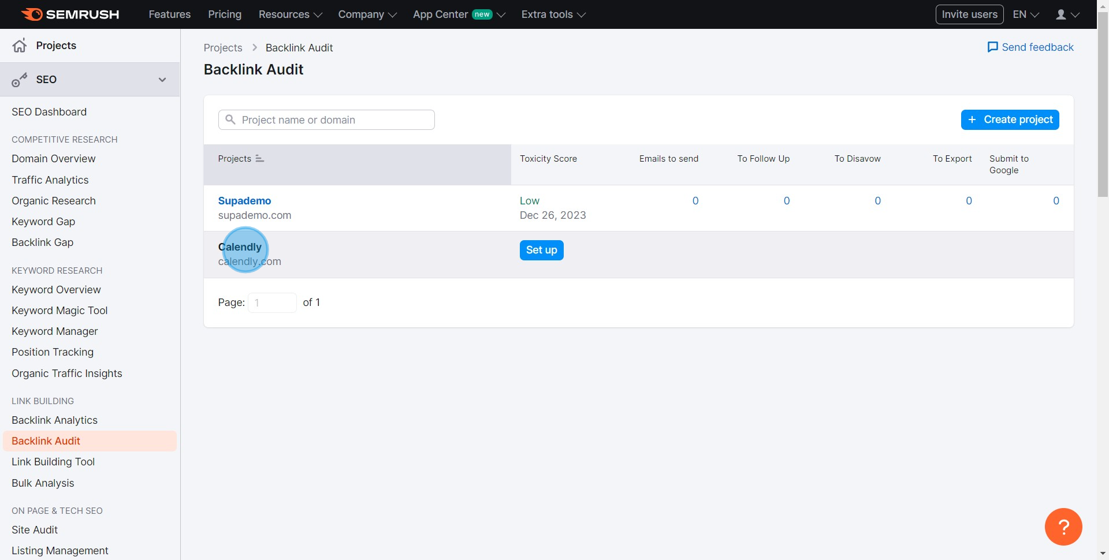1109x560 pixels.
Task: Click Supademo's To Follow Up count
Action: [787, 201]
